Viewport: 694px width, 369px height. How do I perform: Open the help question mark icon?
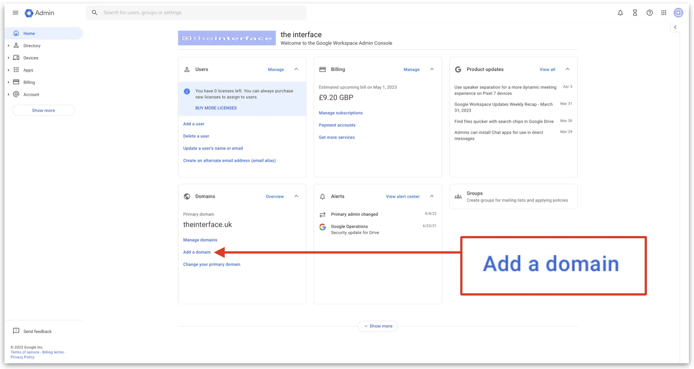coord(649,13)
